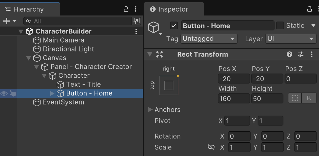Click the Raw edit mode R button

point(309,98)
